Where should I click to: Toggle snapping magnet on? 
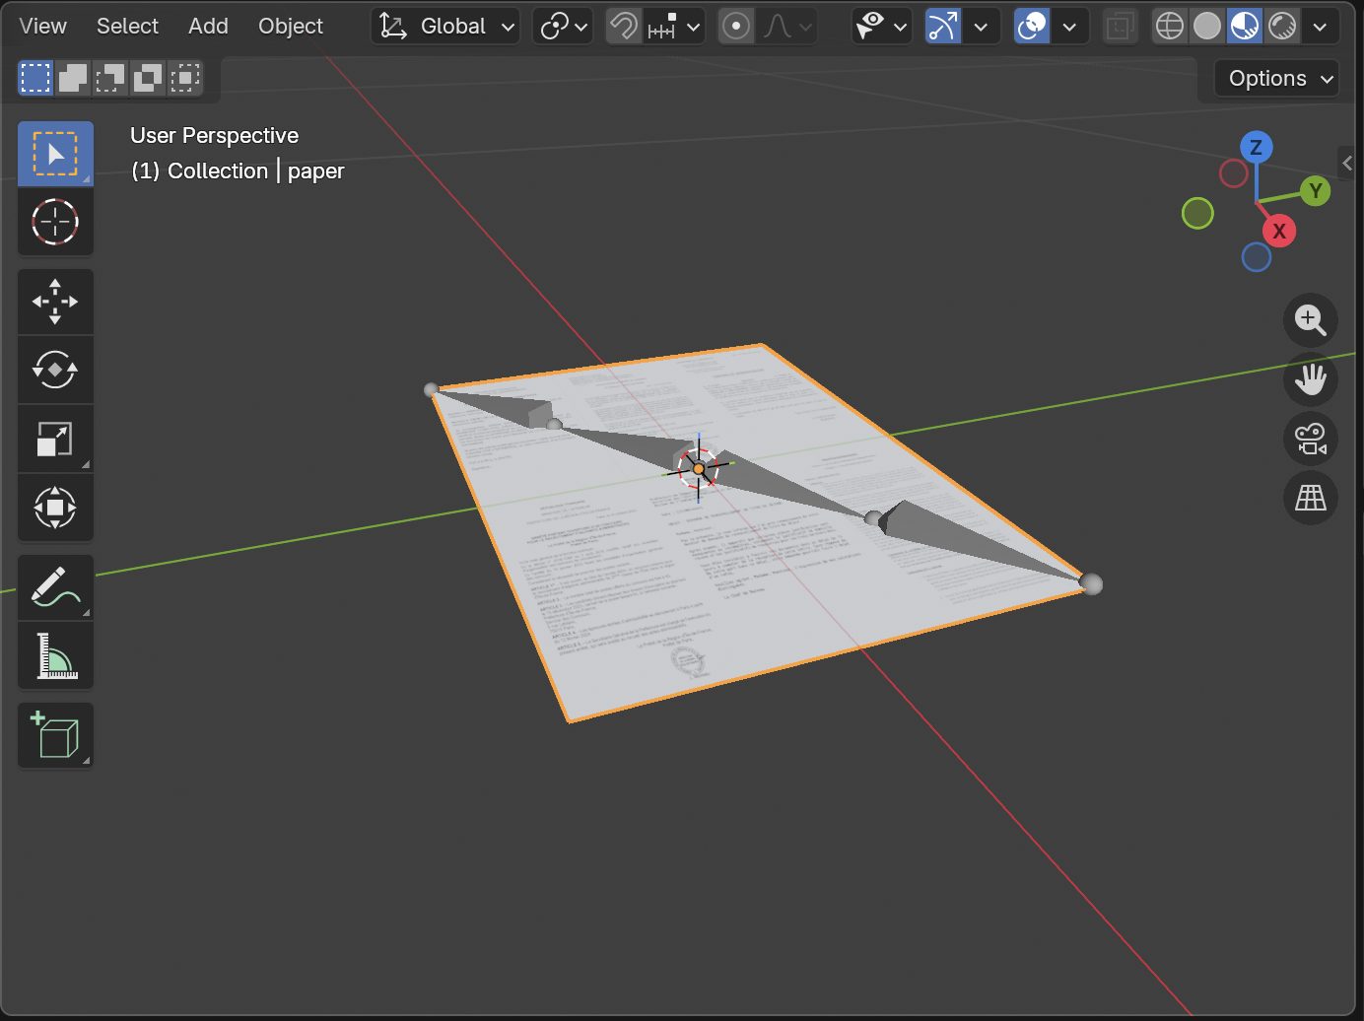[x=624, y=27]
